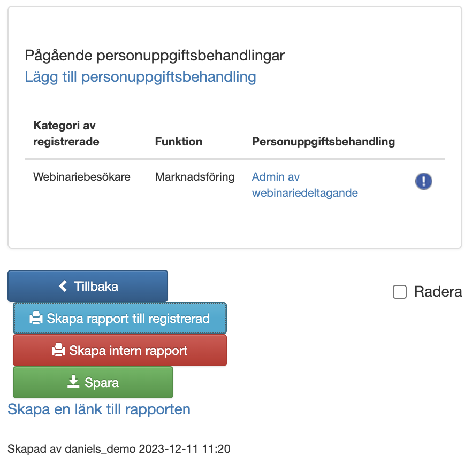
Task: Save using the green Spara button
Action: (93, 382)
